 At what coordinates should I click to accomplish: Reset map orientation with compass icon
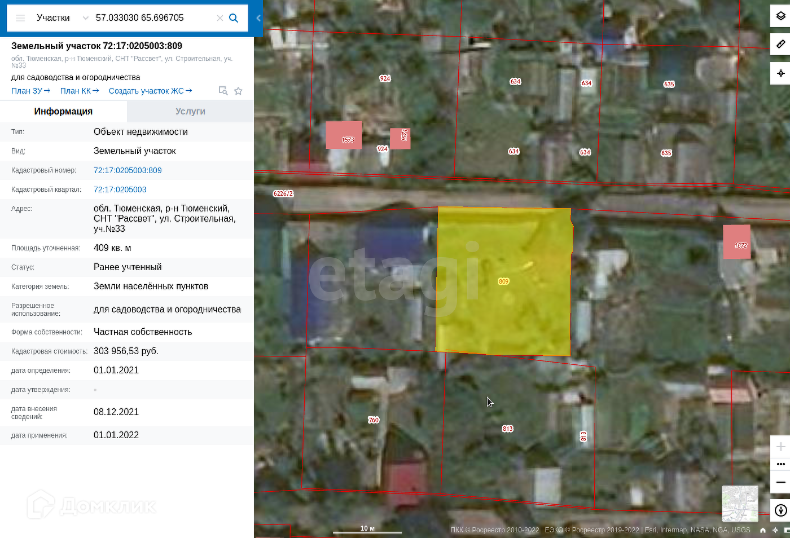780,510
